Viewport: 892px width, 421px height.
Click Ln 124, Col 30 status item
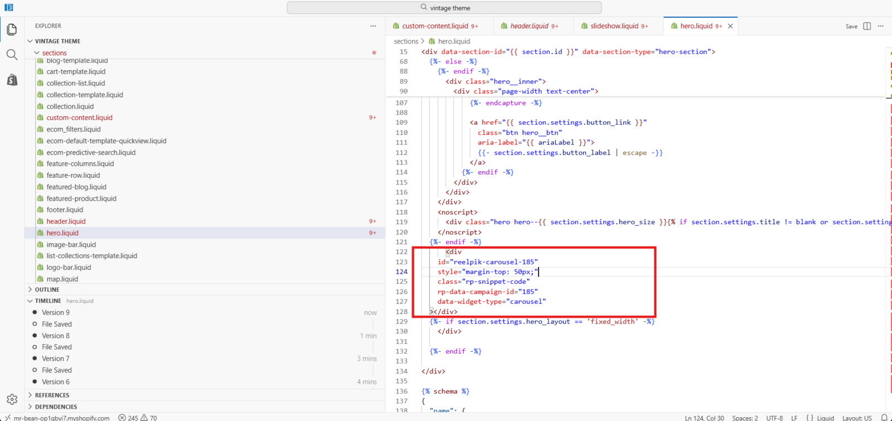click(x=704, y=418)
